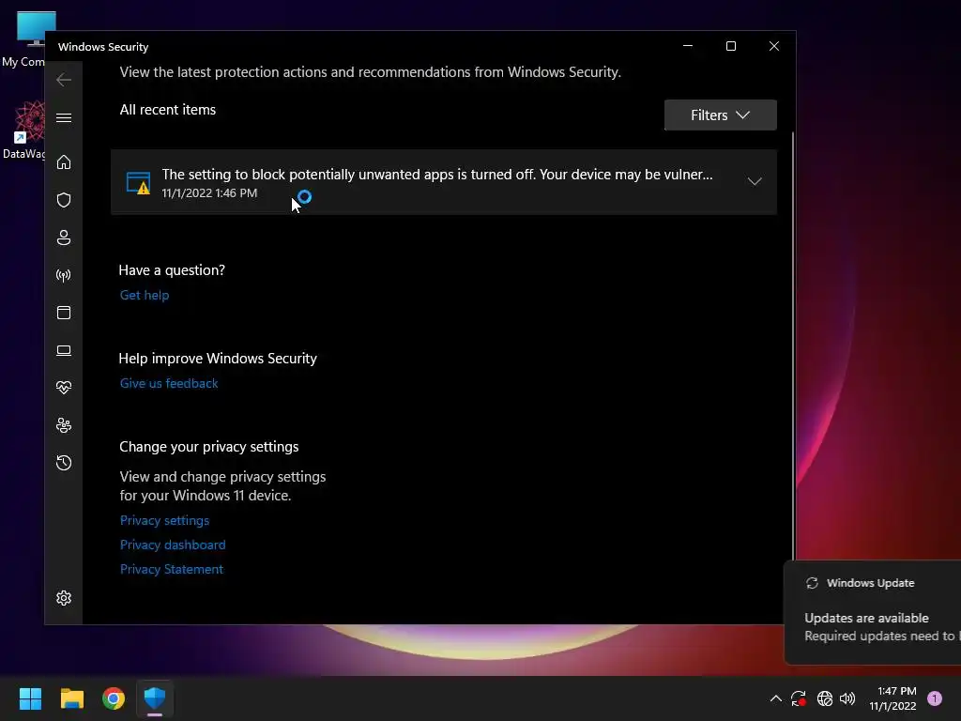Open Settings gear in Windows Security
This screenshot has width=961, height=721.
pos(64,598)
